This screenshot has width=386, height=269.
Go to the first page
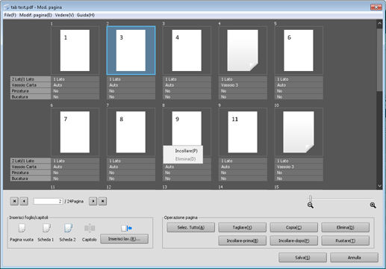tap(14, 201)
